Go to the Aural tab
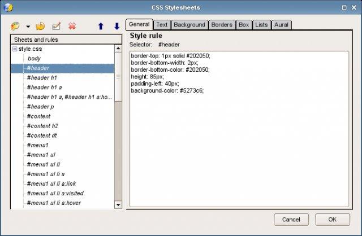362x236 pixels. [x=280, y=25]
